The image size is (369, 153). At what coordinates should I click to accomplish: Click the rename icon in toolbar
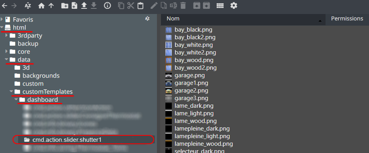click(173, 6)
